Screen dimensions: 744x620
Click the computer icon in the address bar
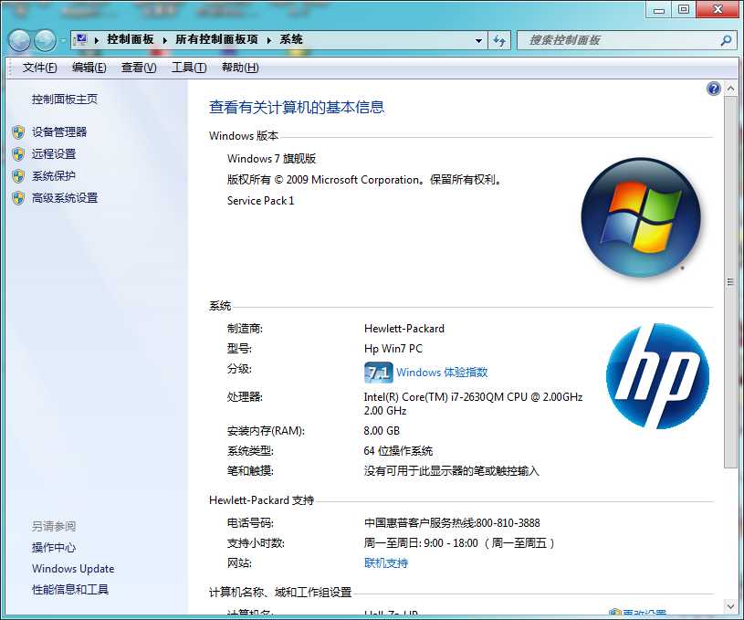[81, 39]
